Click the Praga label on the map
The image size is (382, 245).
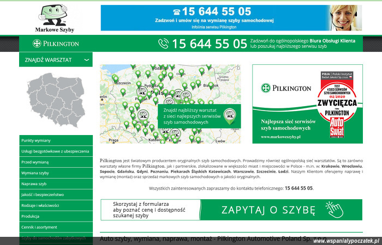(114, 140)
